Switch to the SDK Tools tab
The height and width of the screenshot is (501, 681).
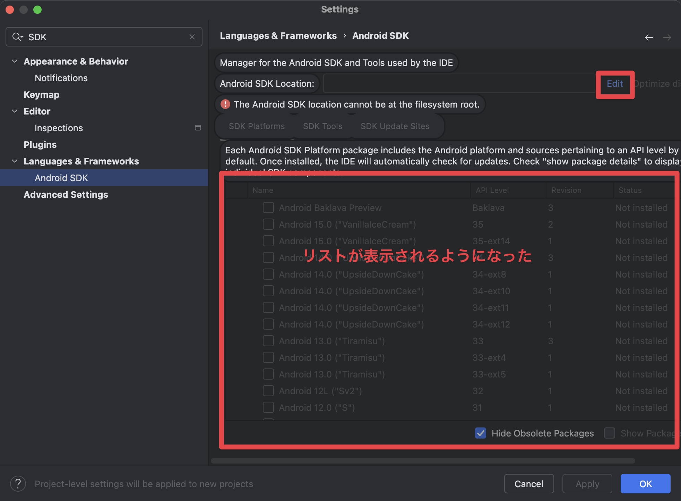pos(322,126)
